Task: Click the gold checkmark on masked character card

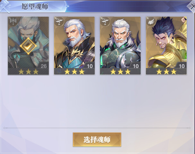Action: point(28,46)
